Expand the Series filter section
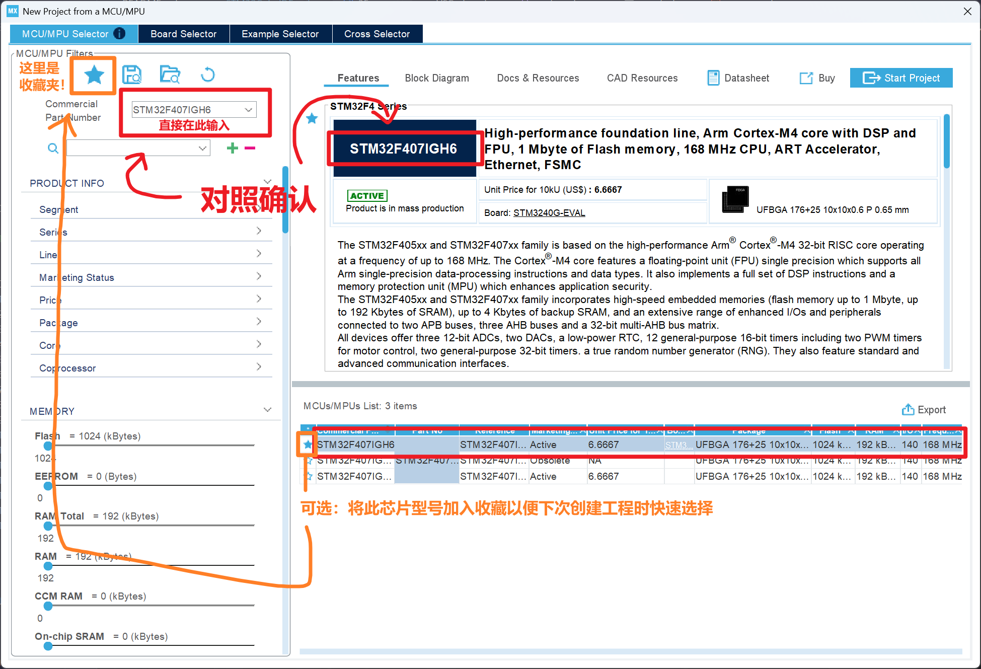Viewport: 981px width, 669px height. pos(259,231)
